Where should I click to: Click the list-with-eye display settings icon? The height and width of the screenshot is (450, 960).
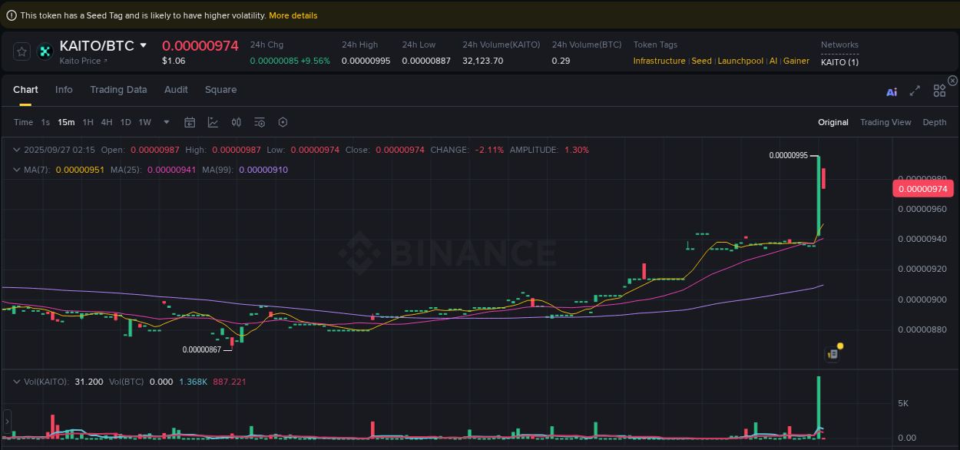tap(260, 122)
